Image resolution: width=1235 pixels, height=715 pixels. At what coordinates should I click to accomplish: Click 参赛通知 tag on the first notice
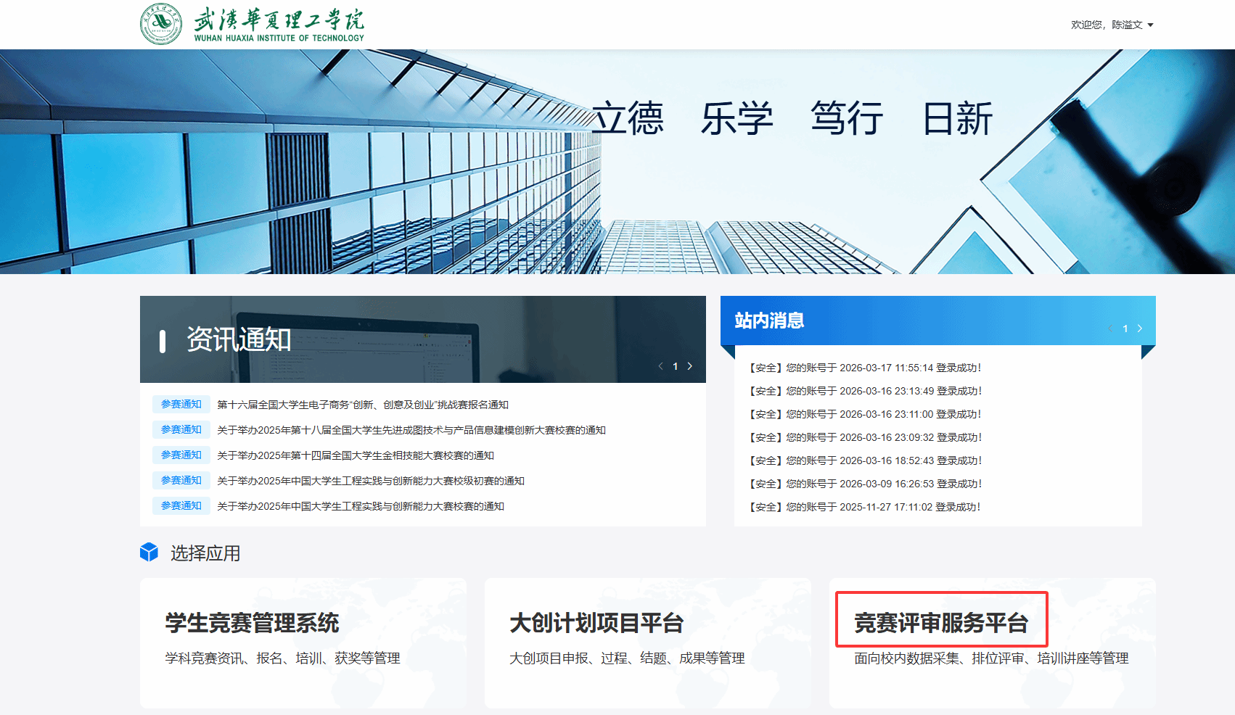pyautogui.click(x=181, y=405)
